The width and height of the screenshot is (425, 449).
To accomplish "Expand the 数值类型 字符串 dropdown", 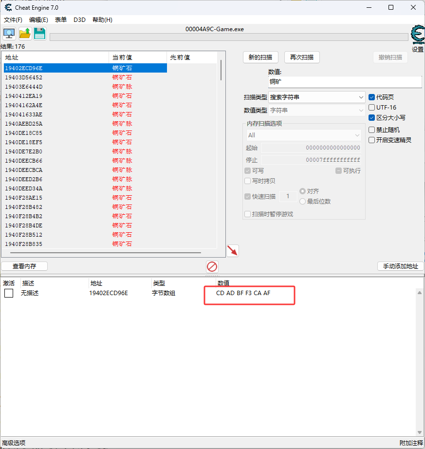I will [316, 110].
